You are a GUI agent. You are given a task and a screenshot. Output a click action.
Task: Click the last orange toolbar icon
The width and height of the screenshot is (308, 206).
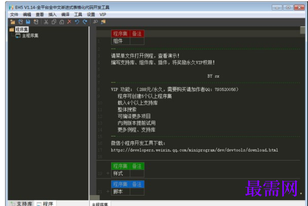tap(103, 22)
